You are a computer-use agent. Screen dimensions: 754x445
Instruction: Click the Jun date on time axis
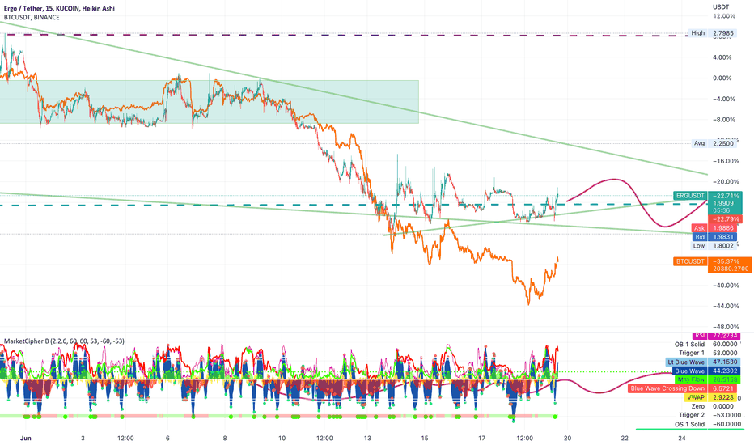coord(26,438)
